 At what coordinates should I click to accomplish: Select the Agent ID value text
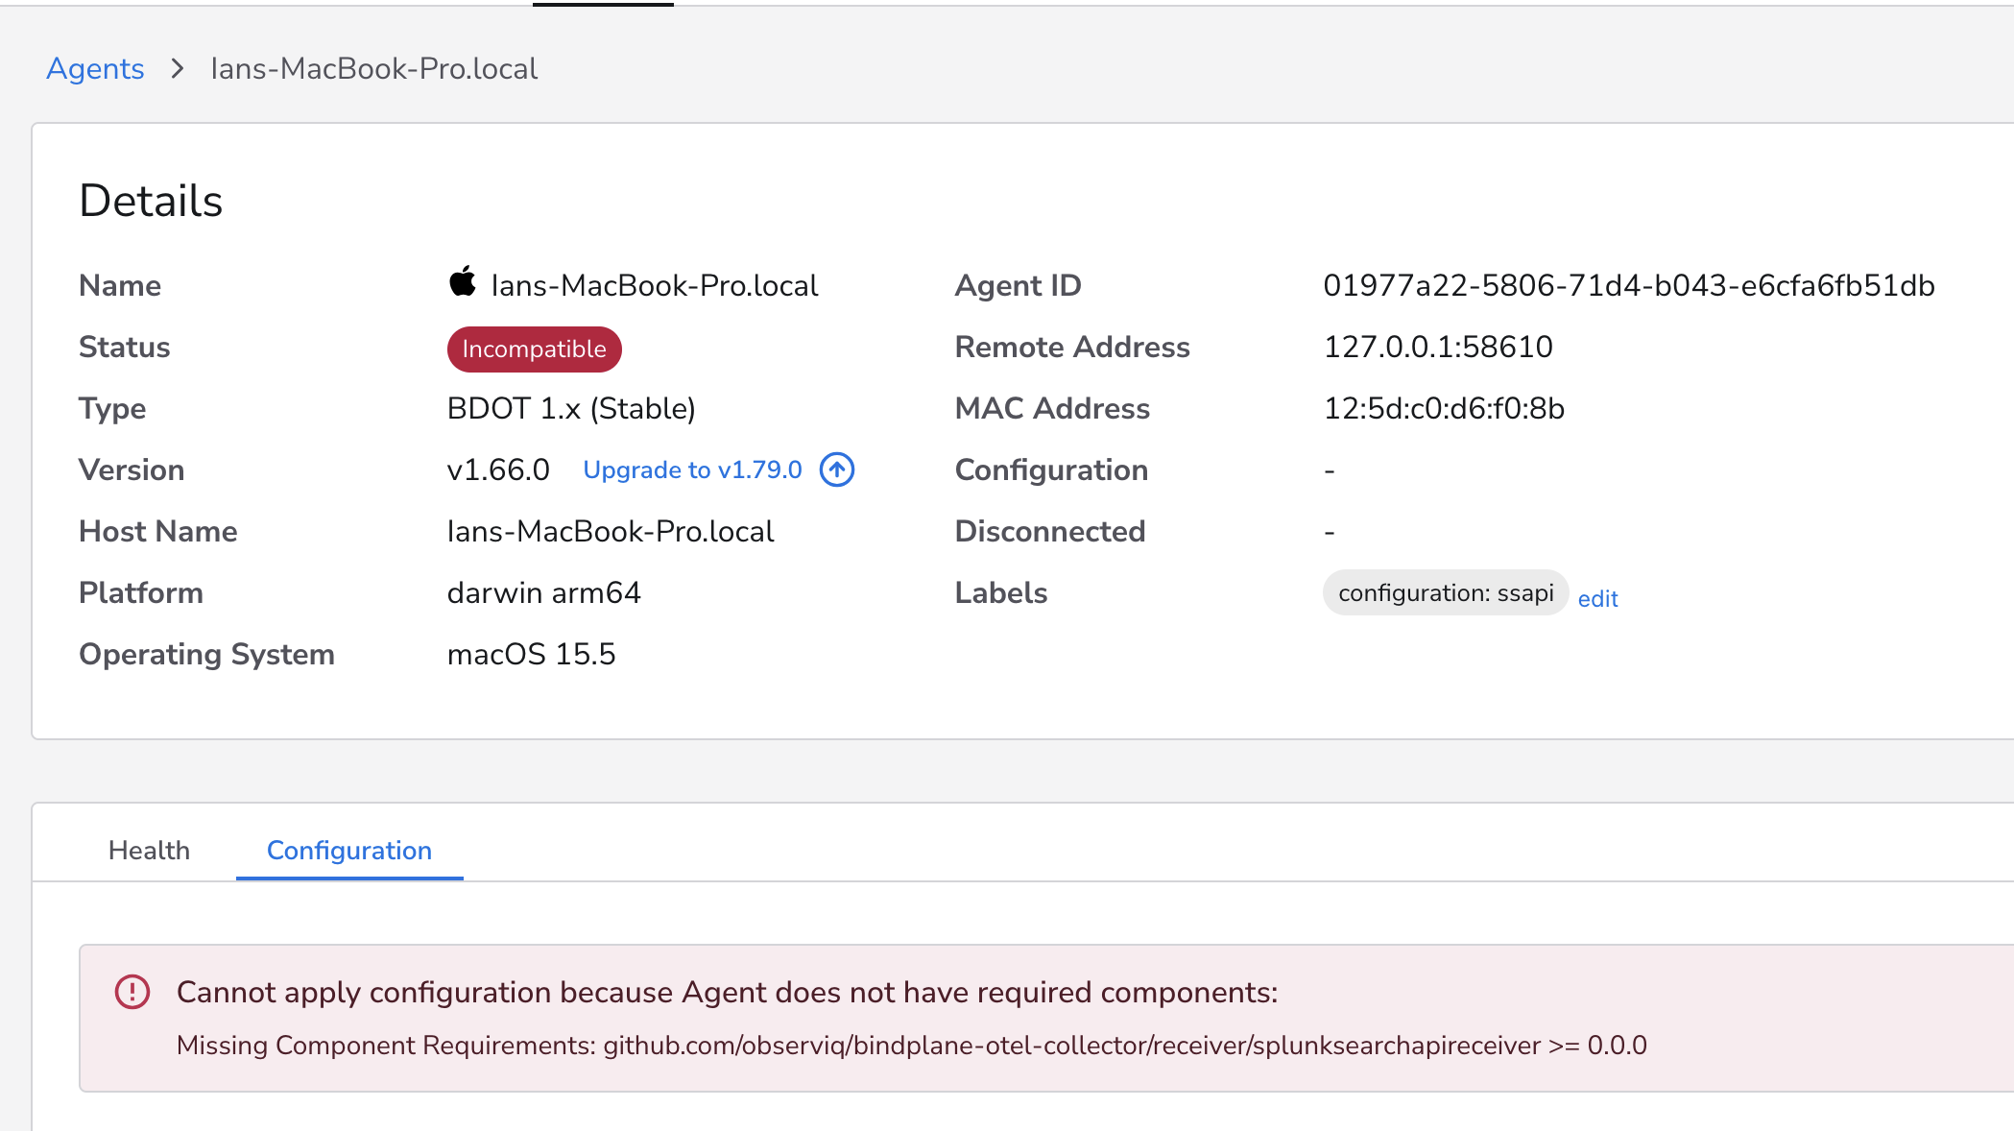[x=1629, y=285]
